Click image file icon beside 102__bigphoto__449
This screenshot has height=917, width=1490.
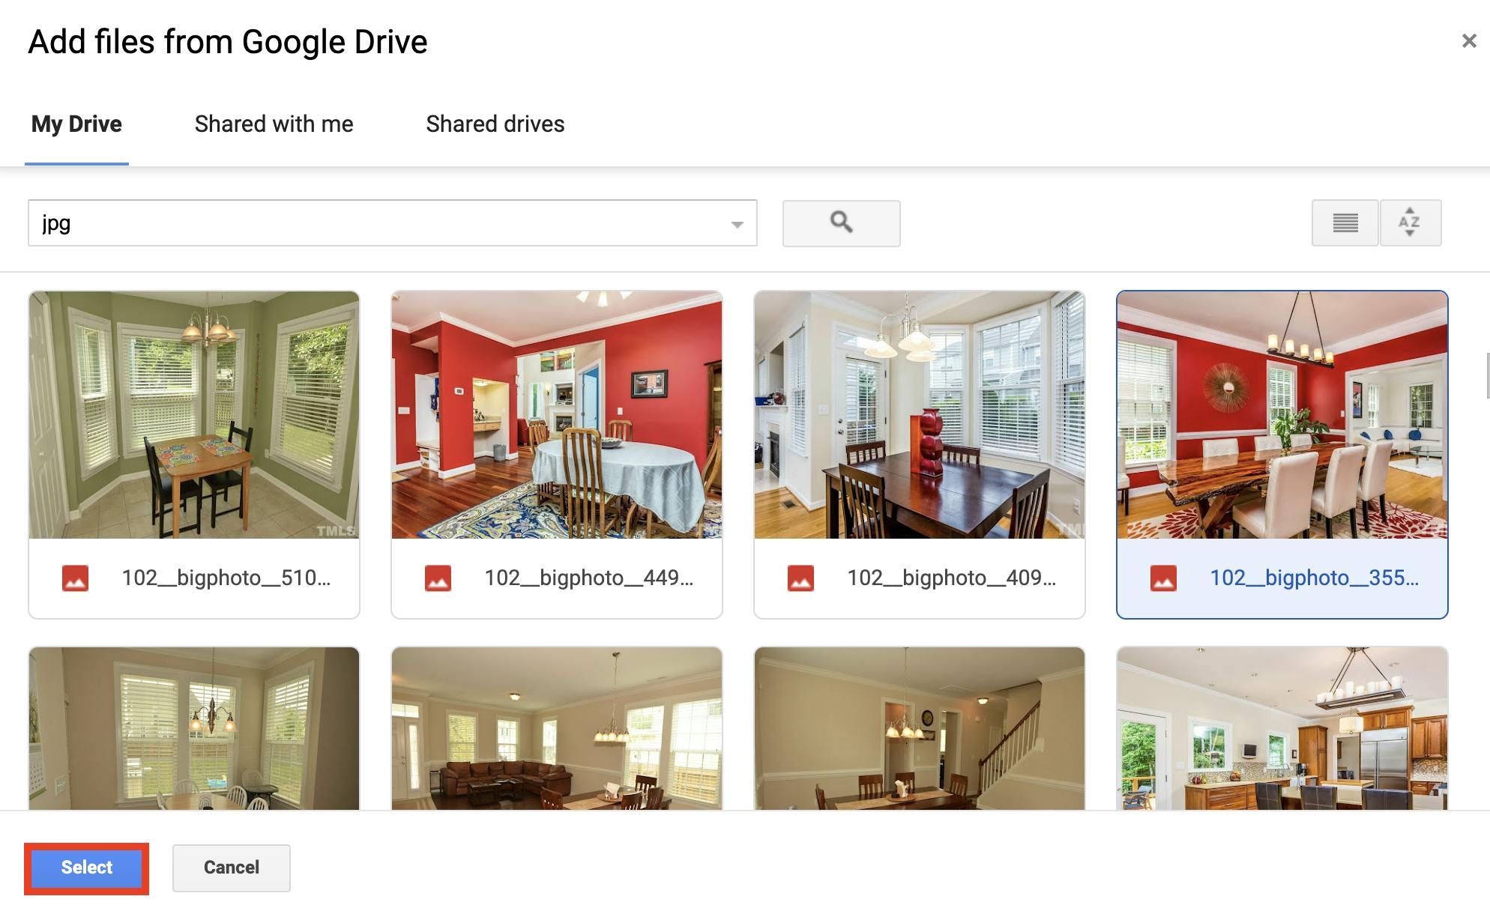pos(438,578)
